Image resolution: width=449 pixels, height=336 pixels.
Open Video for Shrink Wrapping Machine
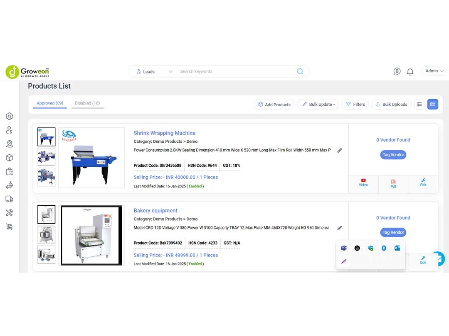363,183
